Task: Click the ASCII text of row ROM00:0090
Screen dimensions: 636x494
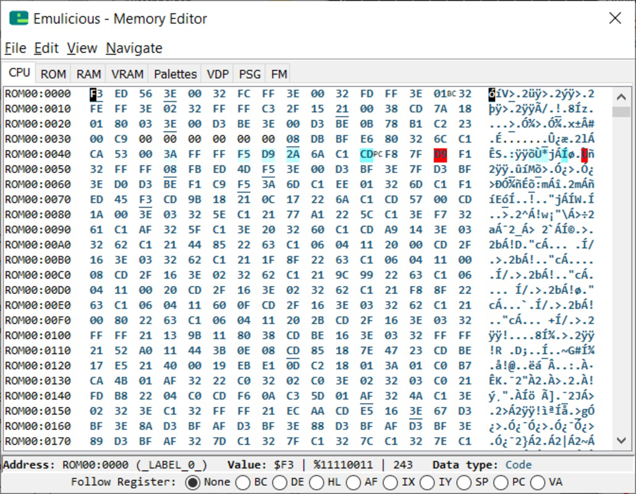Action: [541, 230]
